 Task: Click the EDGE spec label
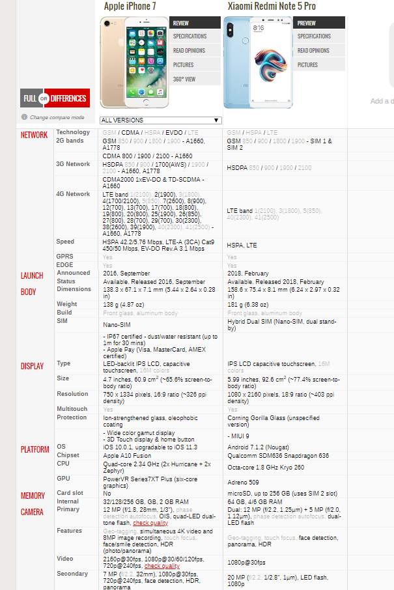click(x=64, y=264)
